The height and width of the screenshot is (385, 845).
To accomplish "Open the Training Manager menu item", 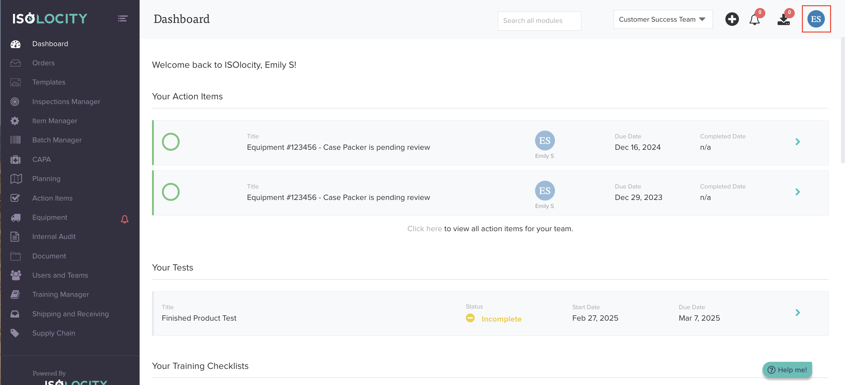I will click(60, 294).
